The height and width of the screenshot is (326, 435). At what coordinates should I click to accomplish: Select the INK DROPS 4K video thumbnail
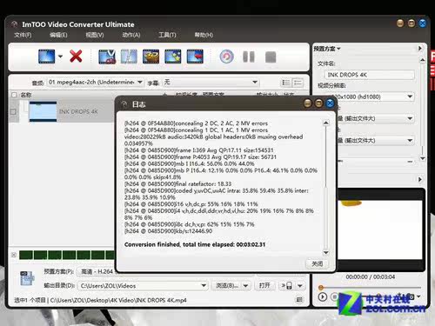click(43, 111)
